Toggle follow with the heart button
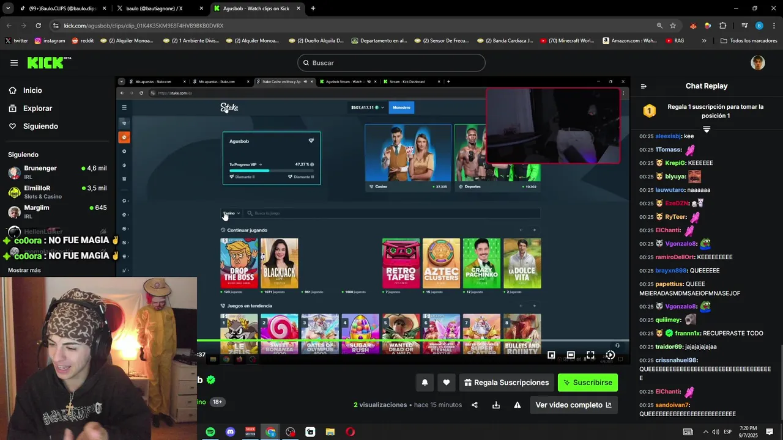 [447, 383]
